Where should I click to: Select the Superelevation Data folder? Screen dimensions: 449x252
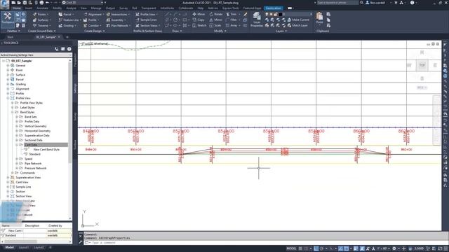click(x=37, y=135)
